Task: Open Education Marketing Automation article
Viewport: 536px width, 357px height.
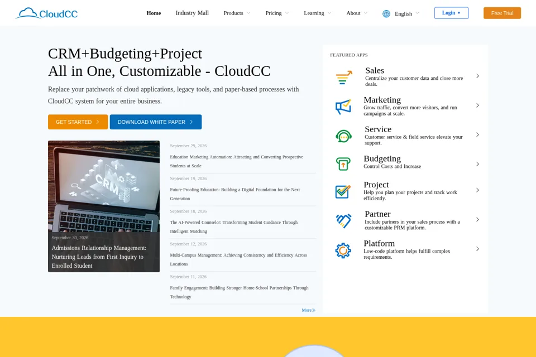Action: pos(237,161)
